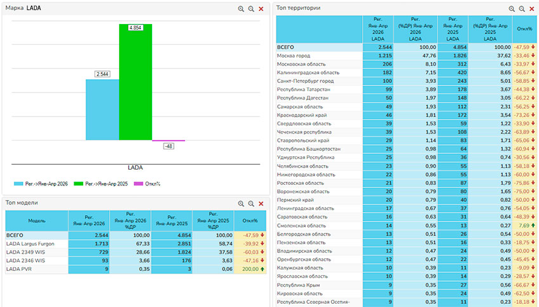The width and height of the screenshot is (539, 307).
Task: Select Калининградская область row
Action: pos(406,72)
